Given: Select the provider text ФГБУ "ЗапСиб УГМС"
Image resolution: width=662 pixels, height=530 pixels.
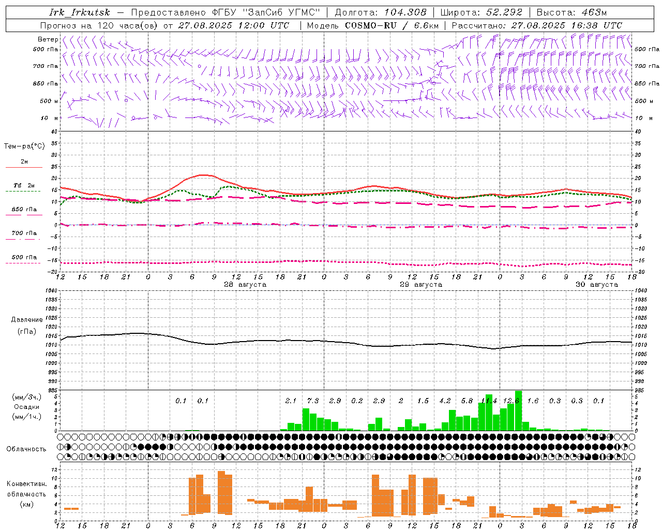Looking at the screenshot, I should click(x=266, y=12).
